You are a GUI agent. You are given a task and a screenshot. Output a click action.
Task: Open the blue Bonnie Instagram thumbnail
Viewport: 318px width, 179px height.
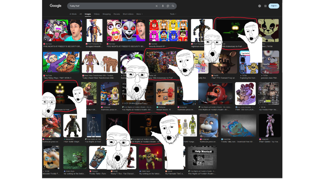coord(209,126)
